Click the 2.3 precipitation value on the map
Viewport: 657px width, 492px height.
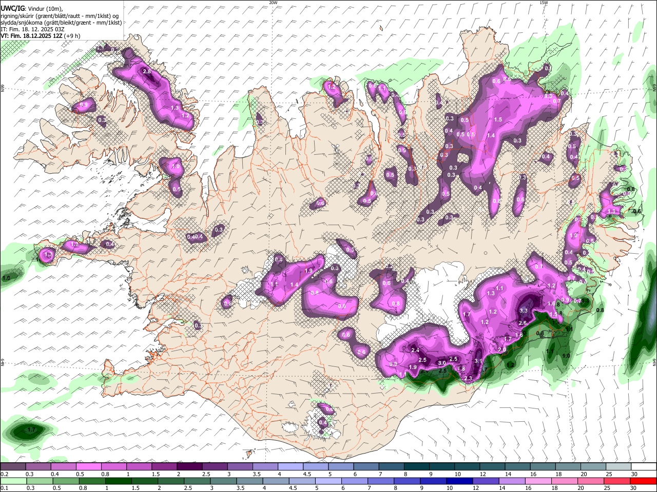pos(468,378)
